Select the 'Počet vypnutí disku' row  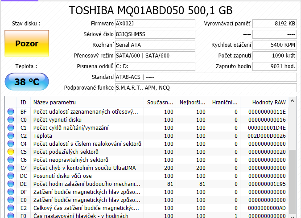point(147,120)
